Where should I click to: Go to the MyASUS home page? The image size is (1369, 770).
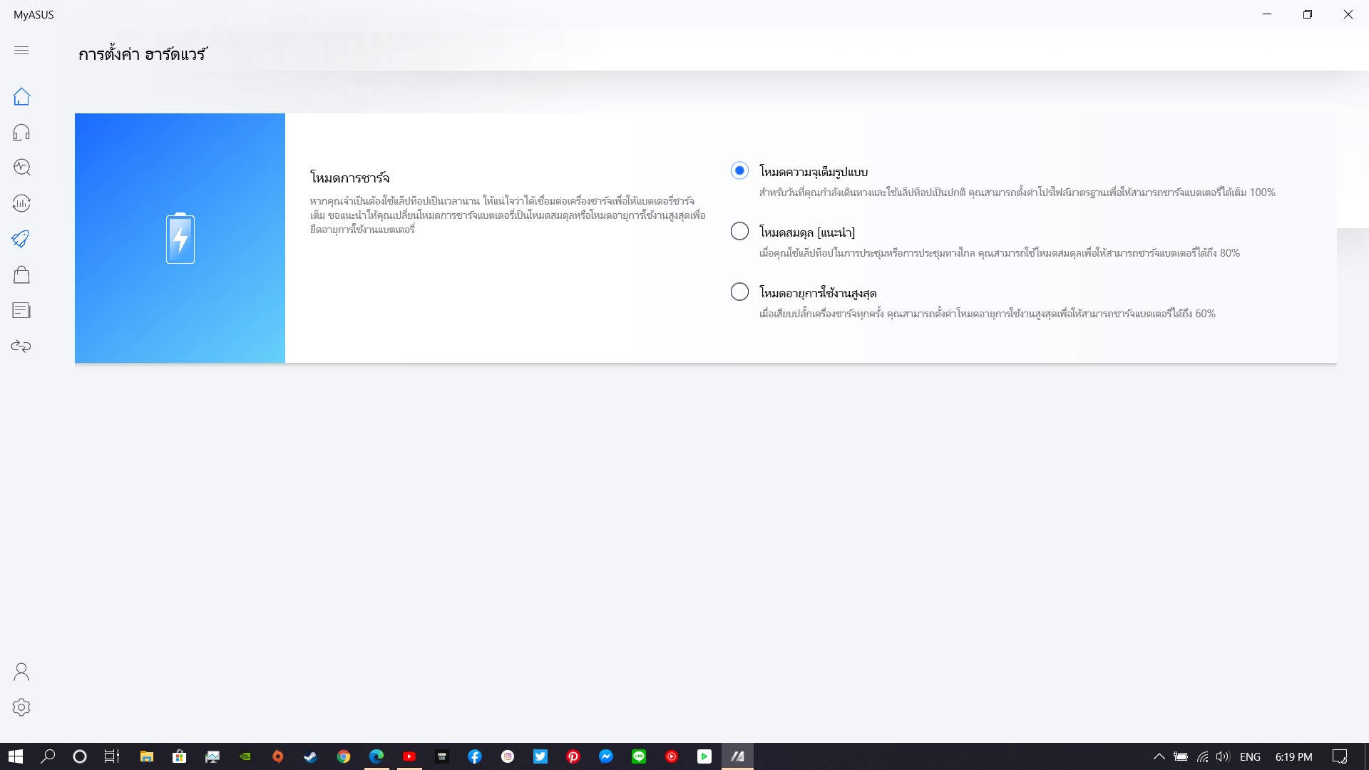click(x=21, y=96)
